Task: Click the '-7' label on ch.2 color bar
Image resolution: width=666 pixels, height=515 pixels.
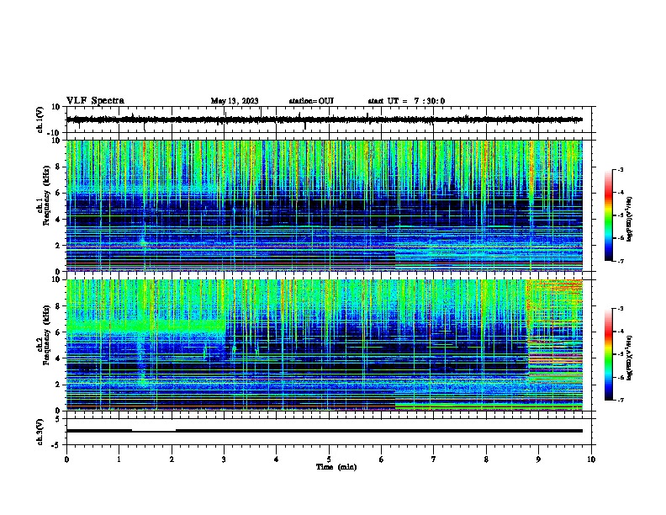Action: tap(621, 400)
